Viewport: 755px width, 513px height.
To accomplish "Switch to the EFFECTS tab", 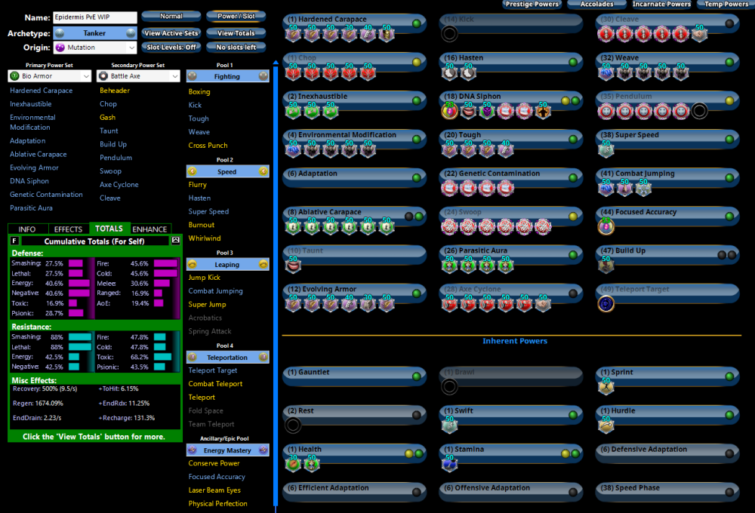I will pyautogui.click(x=67, y=229).
